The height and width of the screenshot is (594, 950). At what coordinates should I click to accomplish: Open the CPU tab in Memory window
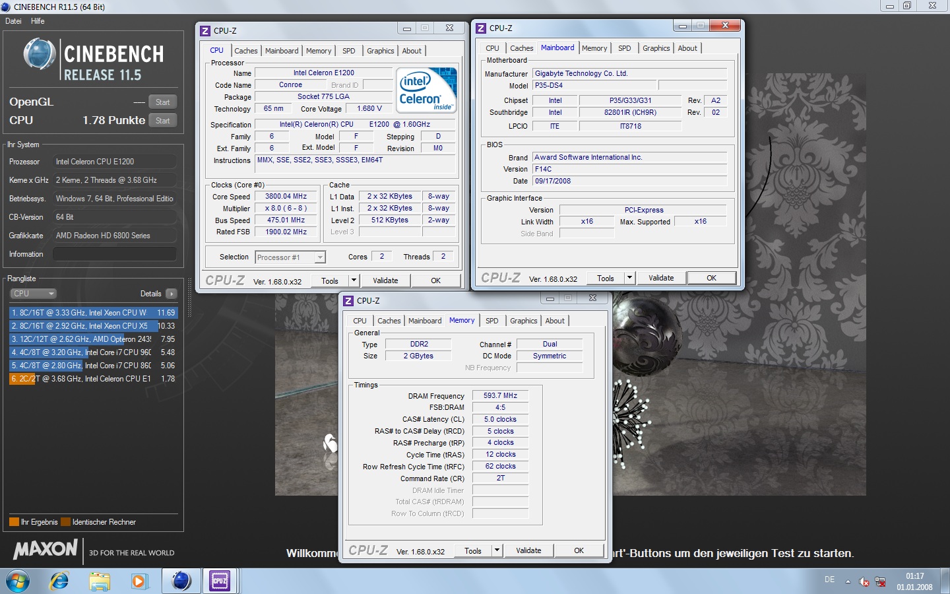(360, 321)
